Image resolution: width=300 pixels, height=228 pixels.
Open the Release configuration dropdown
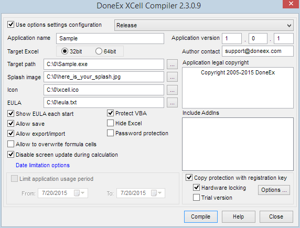click(204, 25)
